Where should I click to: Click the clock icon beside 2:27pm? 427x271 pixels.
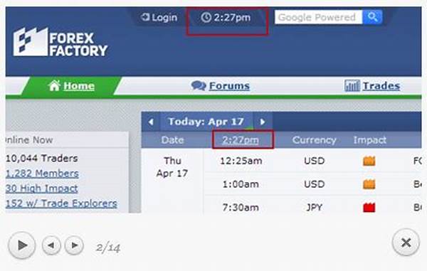pyautogui.click(x=206, y=17)
